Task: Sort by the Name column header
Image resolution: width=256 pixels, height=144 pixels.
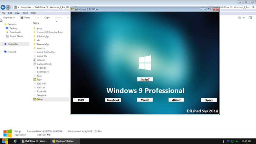Action: click(36, 23)
